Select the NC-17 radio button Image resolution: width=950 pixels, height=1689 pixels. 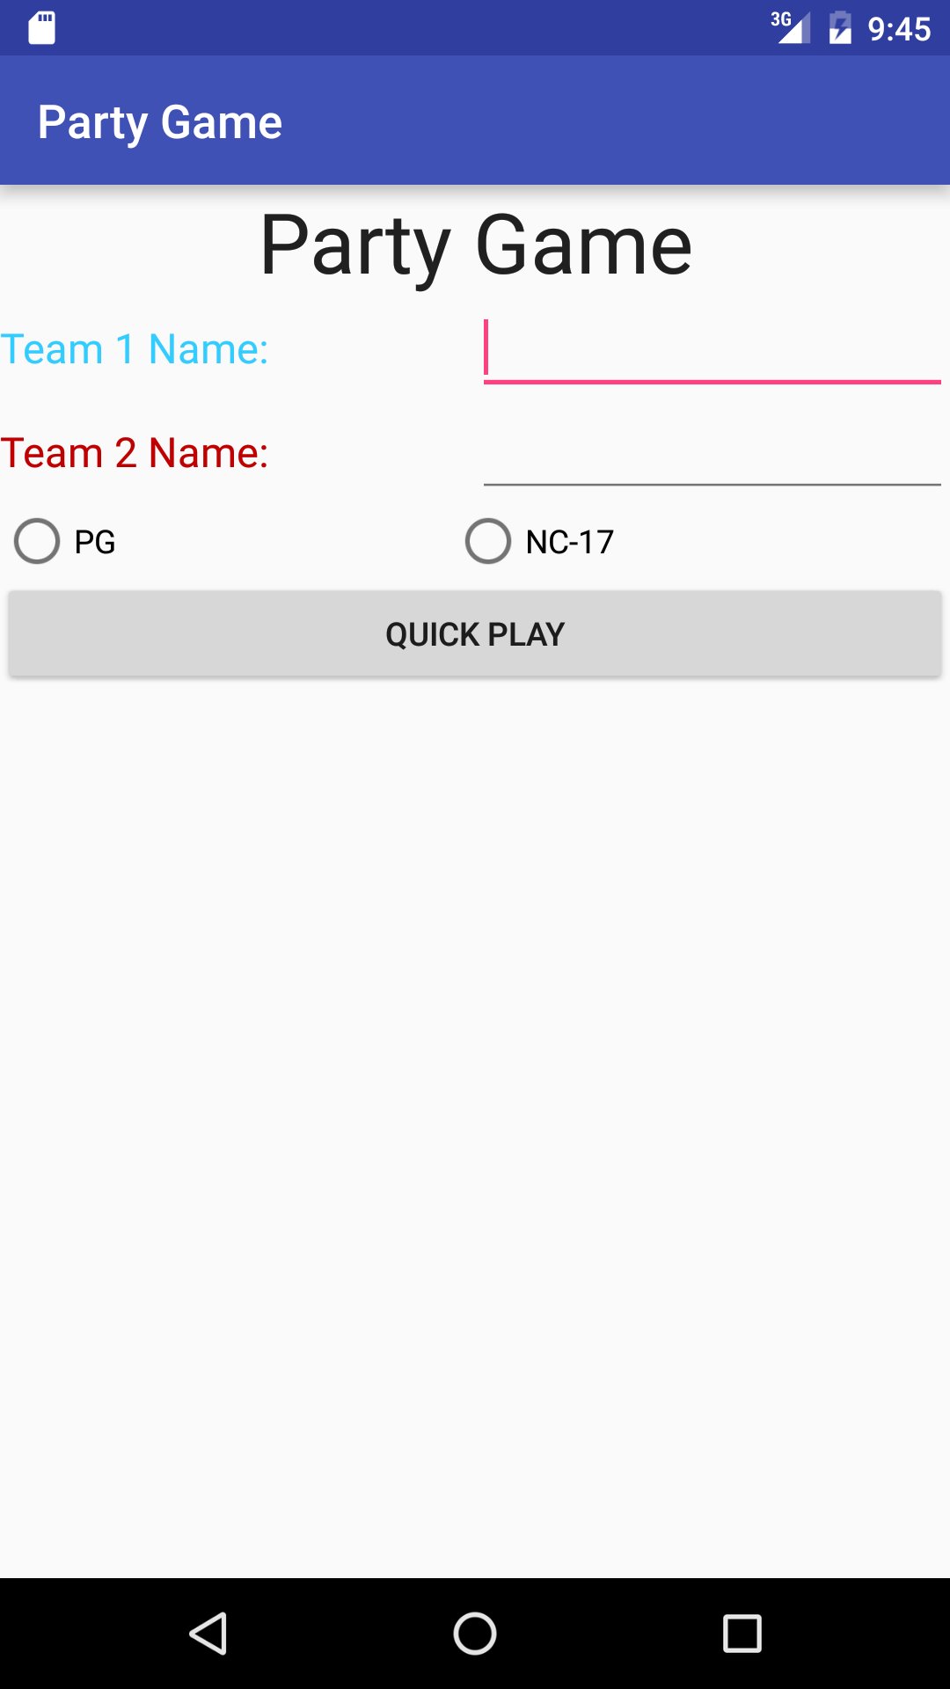click(x=488, y=541)
